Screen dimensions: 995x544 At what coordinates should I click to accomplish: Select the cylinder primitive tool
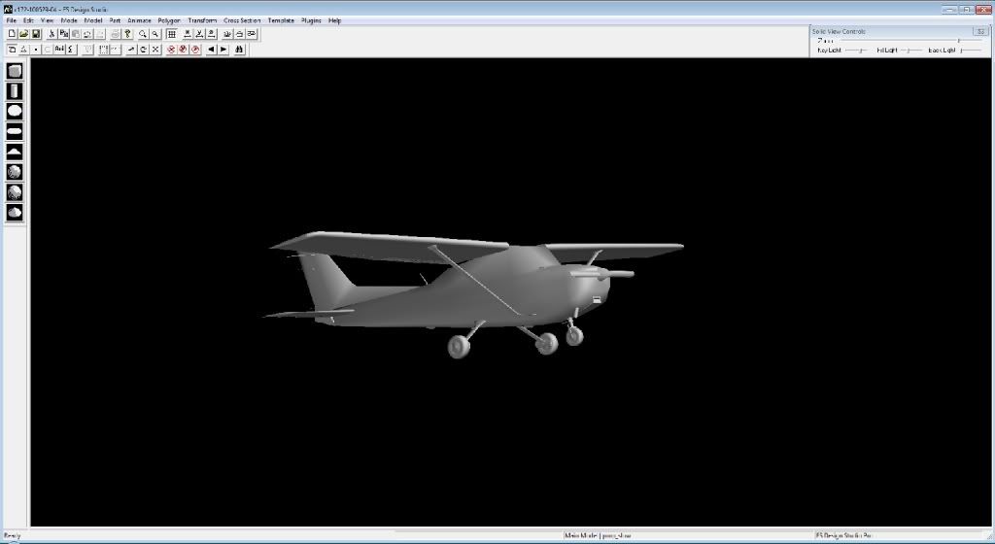click(x=15, y=90)
